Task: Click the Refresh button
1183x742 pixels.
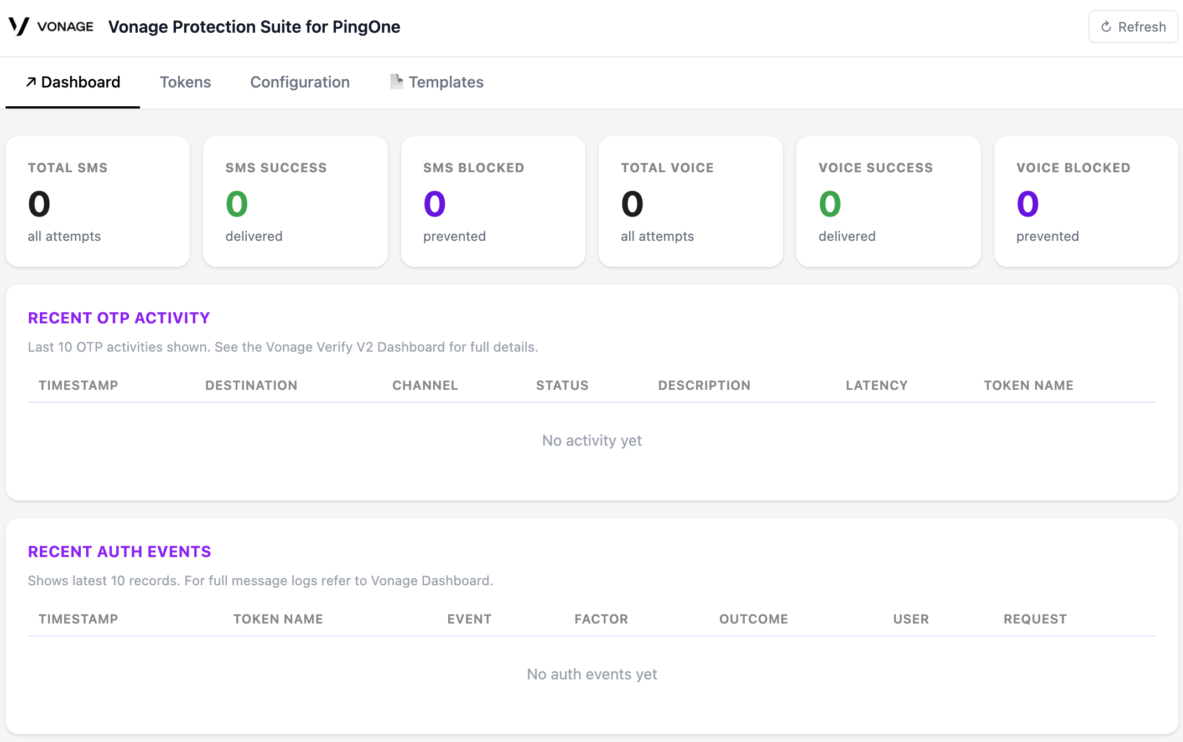Action: (1133, 27)
